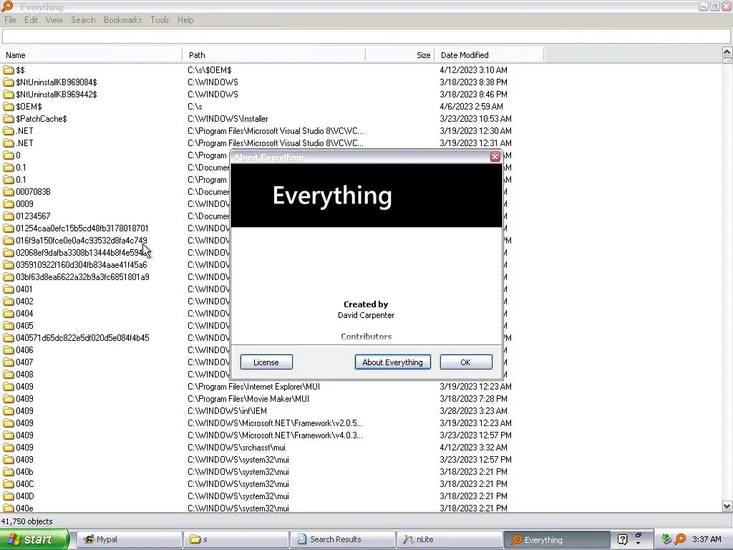Click folder icon for $NtUninstallKB969084$
The height and width of the screenshot is (550, 733).
click(9, 82)
